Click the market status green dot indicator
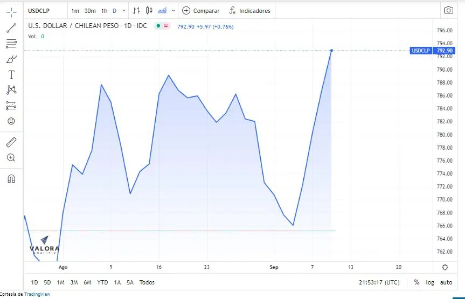The height and width of the screenshot is (299, 465). (158, 26)
